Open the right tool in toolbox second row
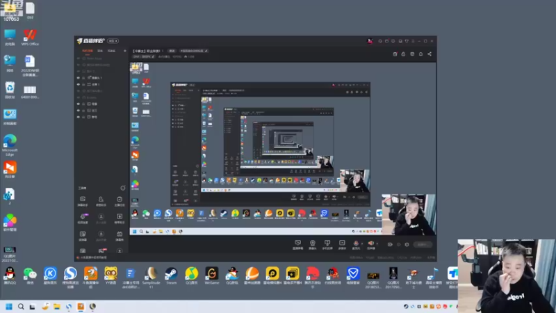 120,218
